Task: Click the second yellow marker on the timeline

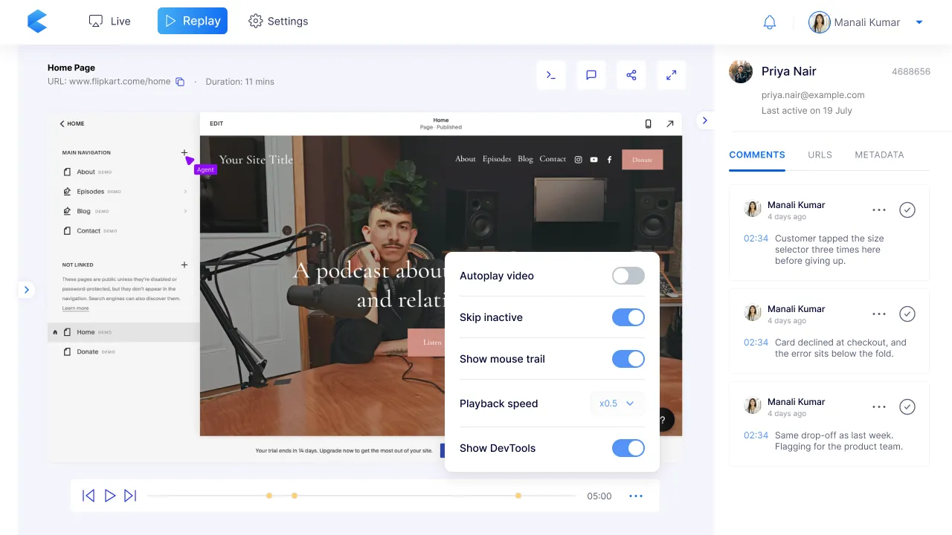Action: pos(295,496)
